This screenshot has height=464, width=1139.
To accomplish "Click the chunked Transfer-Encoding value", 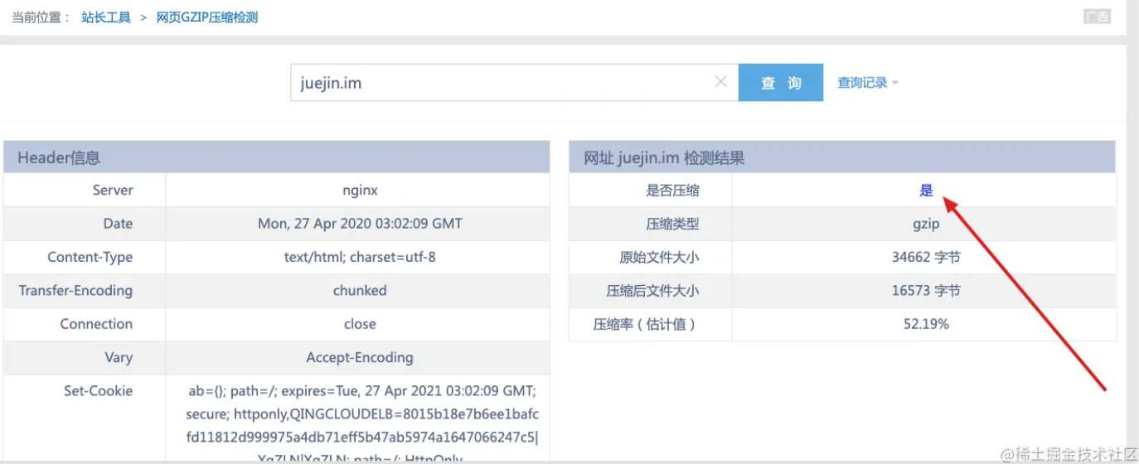I will tap(360, 291).
